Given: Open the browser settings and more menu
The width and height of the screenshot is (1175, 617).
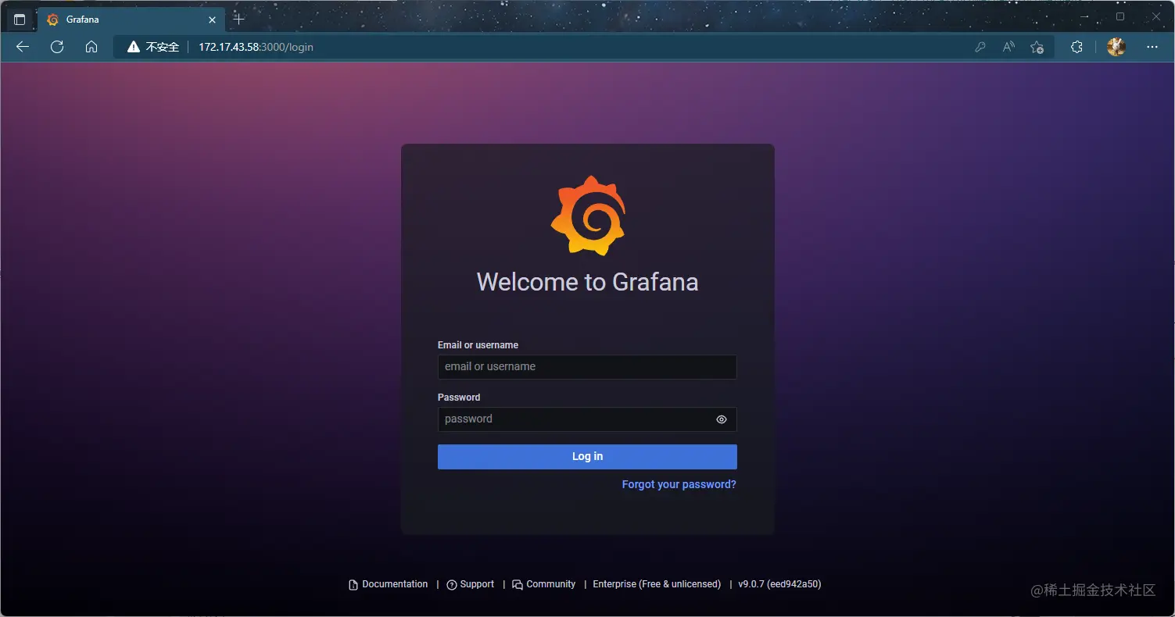Looking at the screenshot, I should (1152, 47).
